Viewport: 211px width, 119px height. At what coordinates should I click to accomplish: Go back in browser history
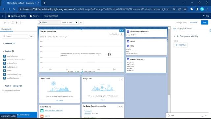(4, 9)
